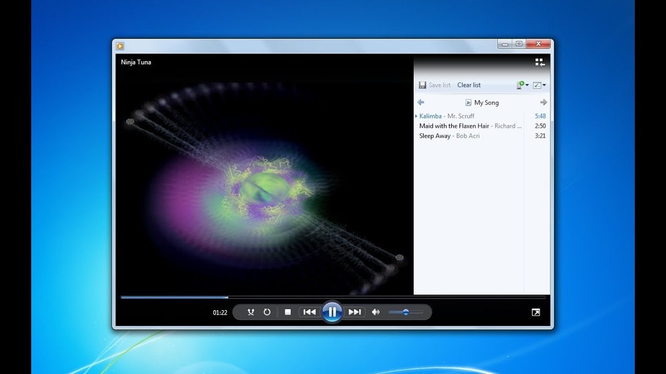Click the Save list label
Screen dimensions: 666x374
pos(440,85)
